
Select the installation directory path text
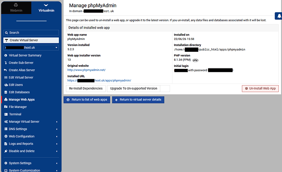click(x=210, y=49)
